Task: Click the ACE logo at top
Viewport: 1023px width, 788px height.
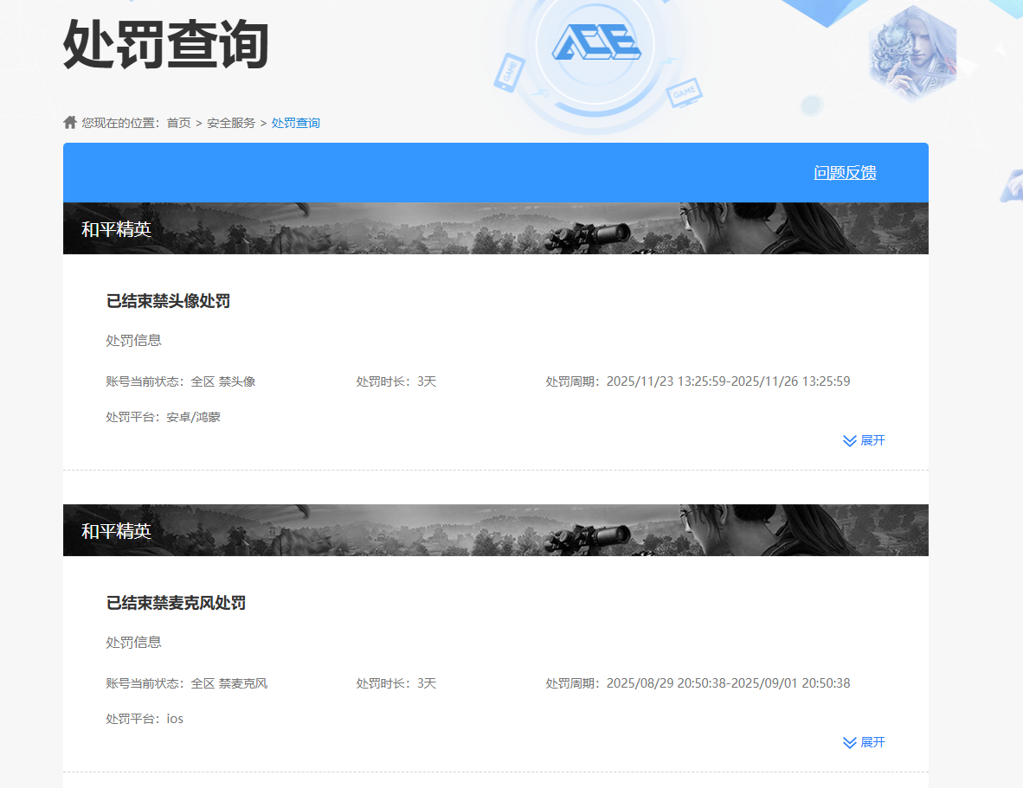Action: 596,42
